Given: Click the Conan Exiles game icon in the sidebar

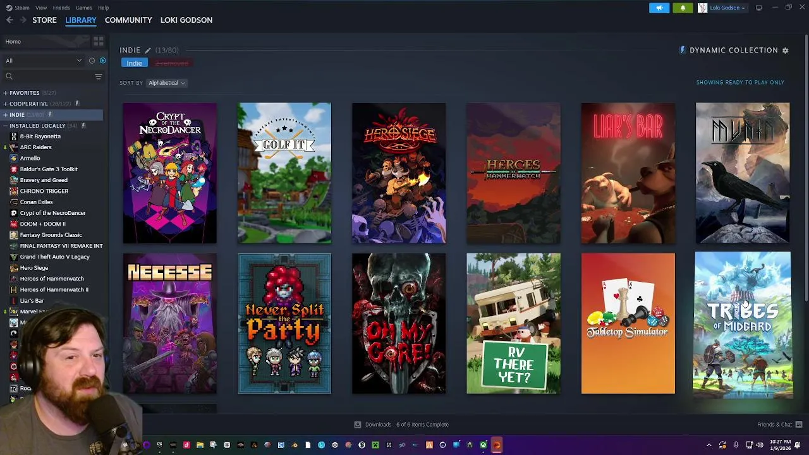Looking at the screenshot, I should pos(14,202).
